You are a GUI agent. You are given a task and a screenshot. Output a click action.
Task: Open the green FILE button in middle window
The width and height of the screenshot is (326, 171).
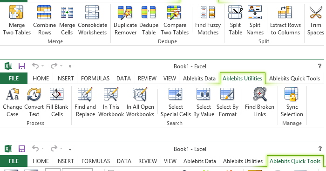14,79
